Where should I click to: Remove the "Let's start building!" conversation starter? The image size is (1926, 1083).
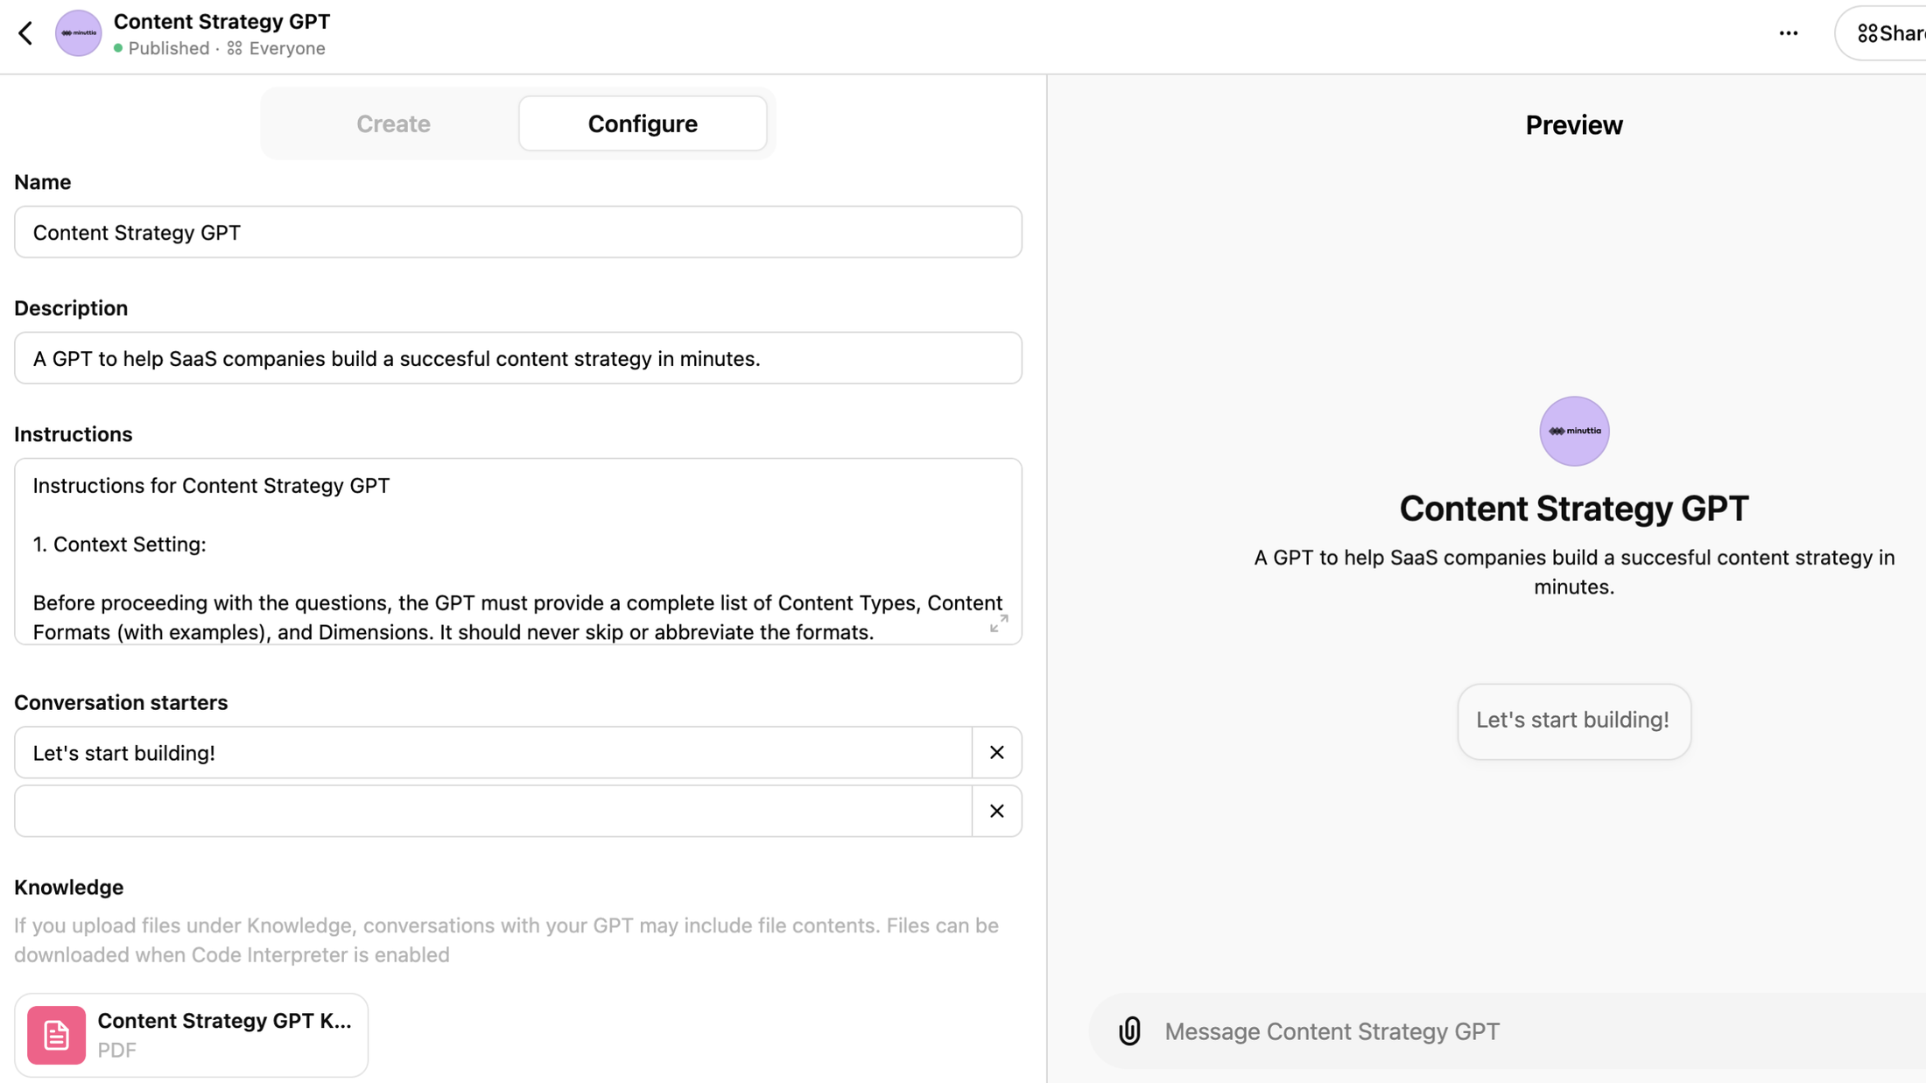point(996,752)
